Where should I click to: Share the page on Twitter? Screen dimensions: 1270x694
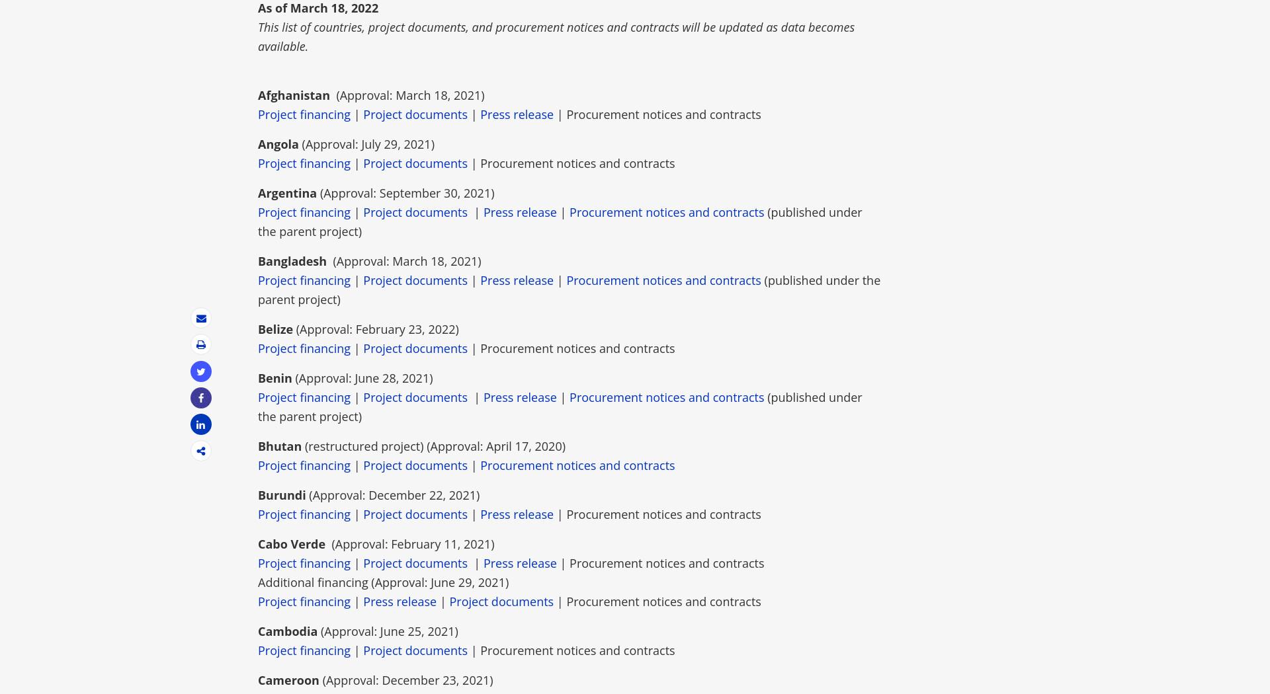pyautogui.click(x=201, y=371)
